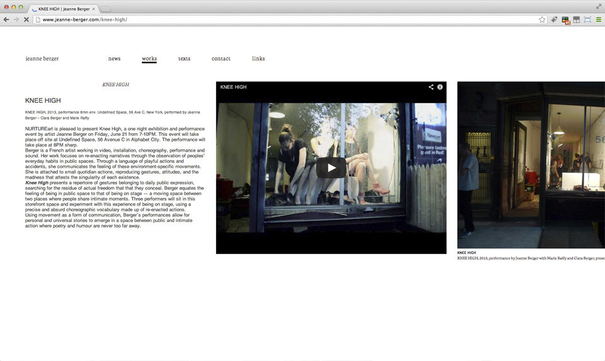Toggle fullscreen with the window corner arrows

[x=599, y=6]
